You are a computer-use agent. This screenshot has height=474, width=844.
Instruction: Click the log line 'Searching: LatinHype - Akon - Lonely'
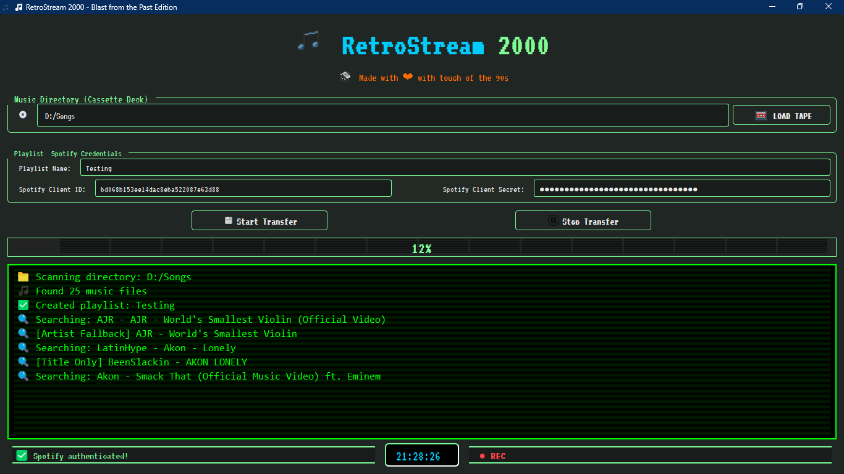[136, 347]
